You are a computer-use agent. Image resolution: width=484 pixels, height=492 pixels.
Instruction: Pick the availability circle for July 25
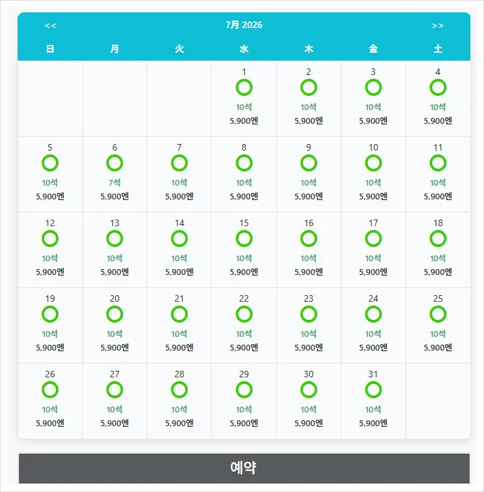[x=438, y=314]
